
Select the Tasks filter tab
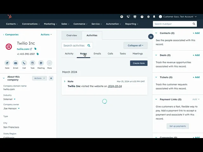(x=123, y=54)
